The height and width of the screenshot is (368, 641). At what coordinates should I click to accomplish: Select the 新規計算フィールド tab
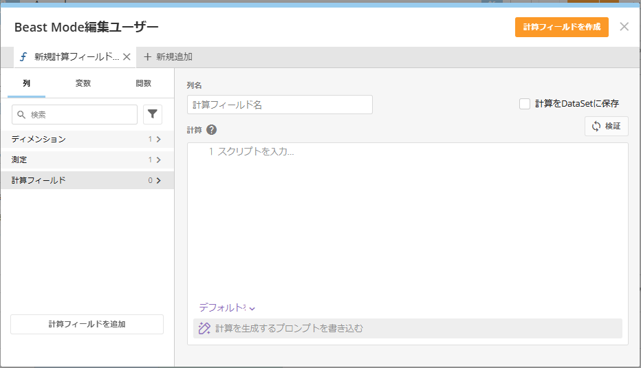click(x=75, y=57)
